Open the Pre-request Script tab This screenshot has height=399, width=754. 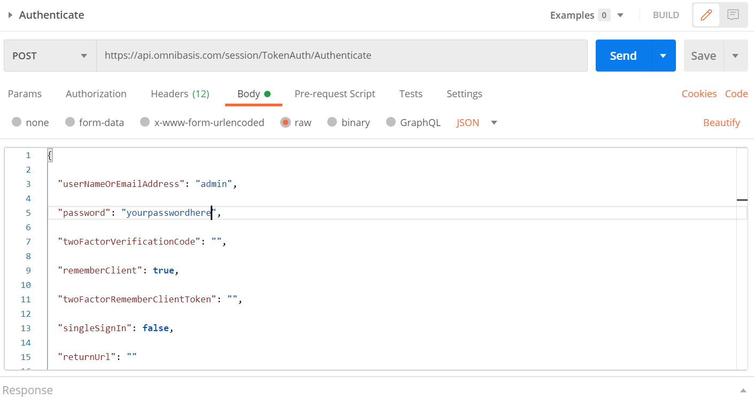point(335,93)
